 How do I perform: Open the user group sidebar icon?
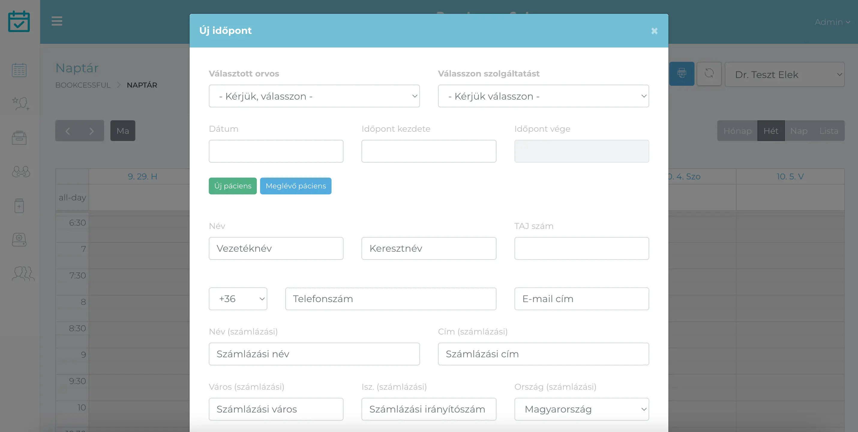click(x=22, y=274)
